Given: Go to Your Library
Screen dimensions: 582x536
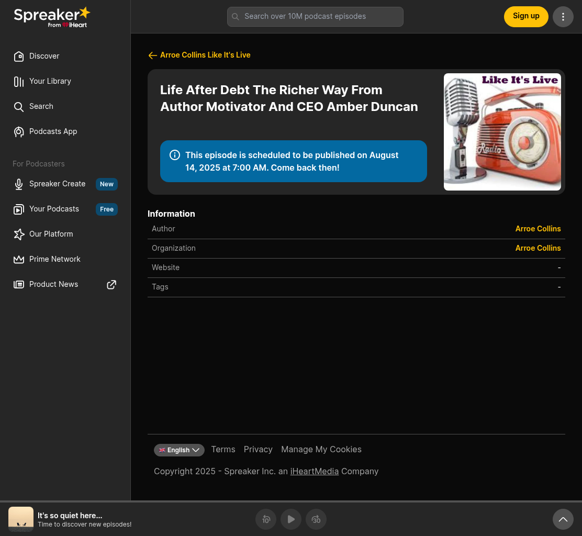Looking at the screenshot, I should click(65, 81).
